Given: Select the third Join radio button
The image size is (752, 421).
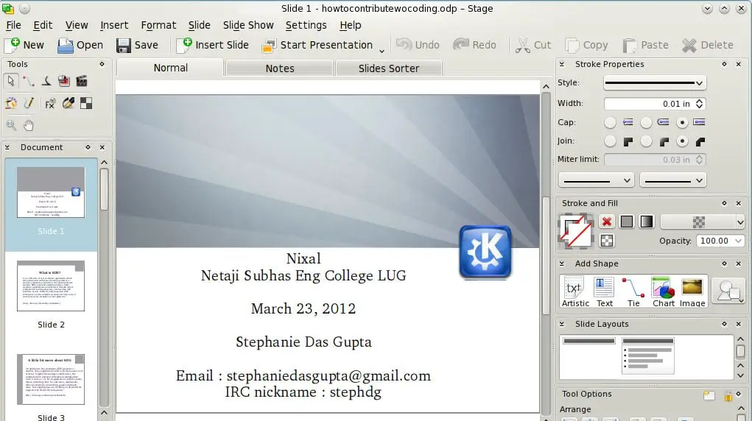Looking at the screenshot, I should pyautogui.click(x=682, y=141).
